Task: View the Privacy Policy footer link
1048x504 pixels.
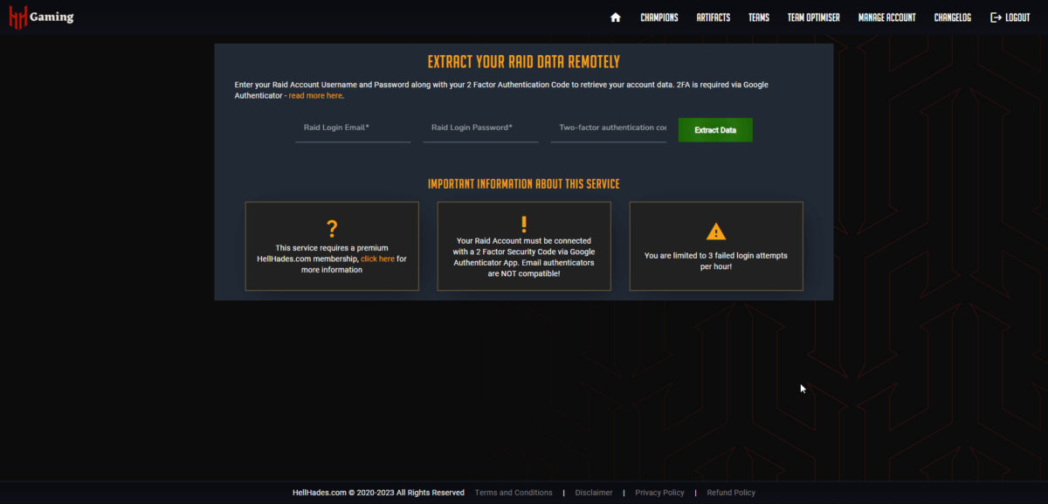Action: (x=659, y=493)
